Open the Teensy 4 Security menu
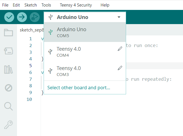The width and height of the screenshot is (183, 136). (x=76, y=5)
